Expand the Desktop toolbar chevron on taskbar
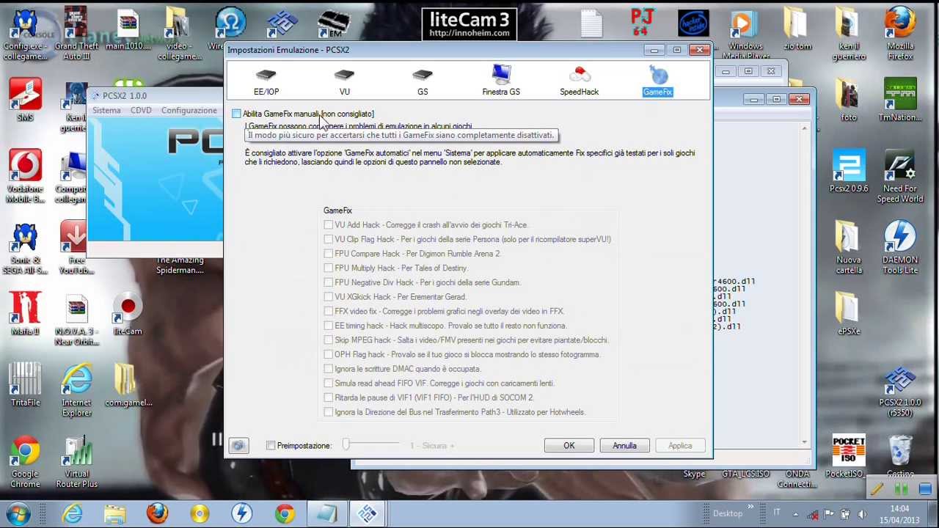 pyautogui.click(x=751, y=507)
